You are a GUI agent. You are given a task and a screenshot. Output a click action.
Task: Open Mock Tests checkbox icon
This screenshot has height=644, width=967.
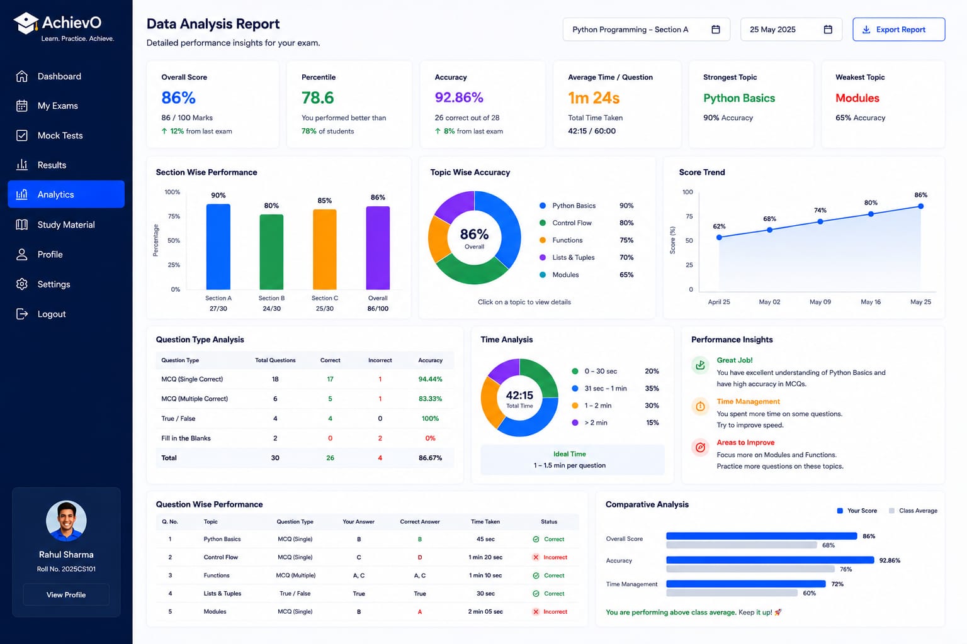click(x=22, y=135)
